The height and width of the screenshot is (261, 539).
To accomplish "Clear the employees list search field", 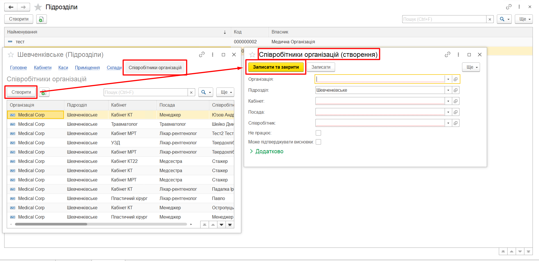I will (191, 92).
